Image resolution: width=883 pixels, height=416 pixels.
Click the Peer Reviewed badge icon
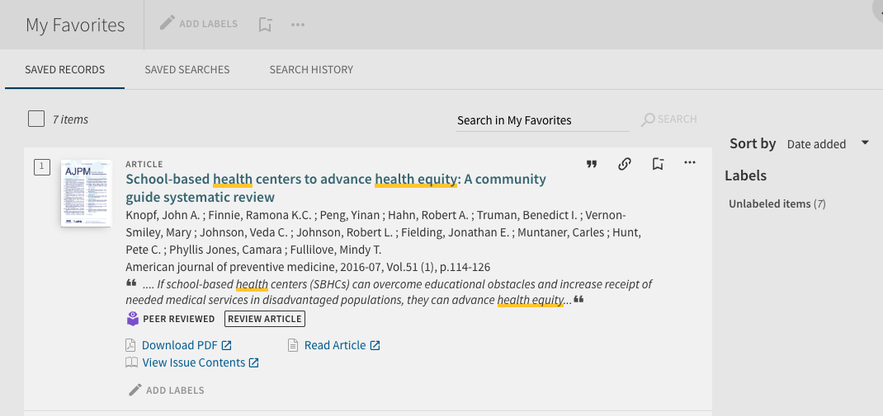(x=133, y=319)
